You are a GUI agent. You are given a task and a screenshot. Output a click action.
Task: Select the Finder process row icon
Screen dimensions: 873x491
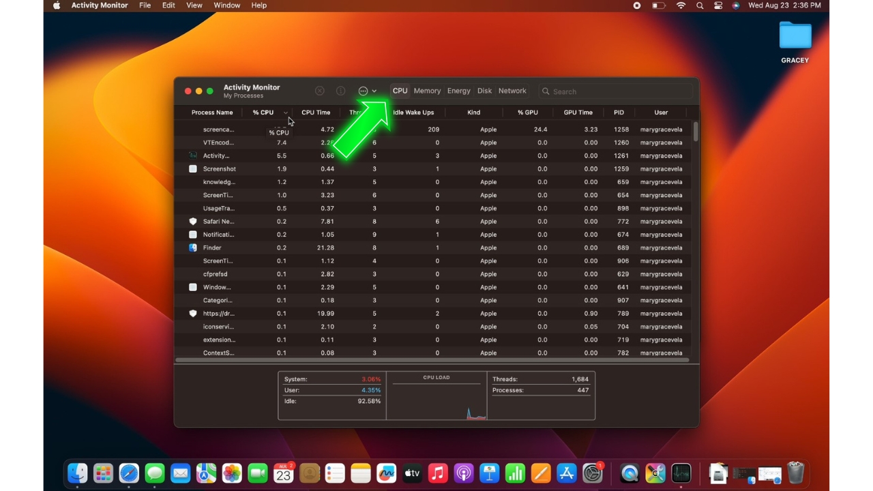tap(193, 248)
